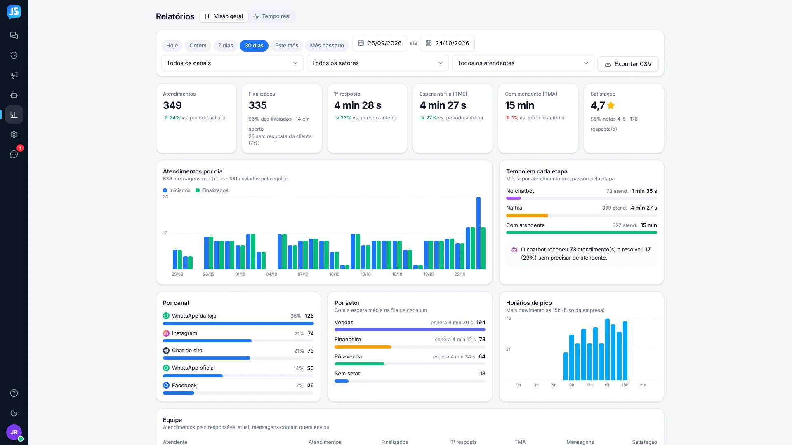Click the Finalizados legend entry

tap(212, 190)
